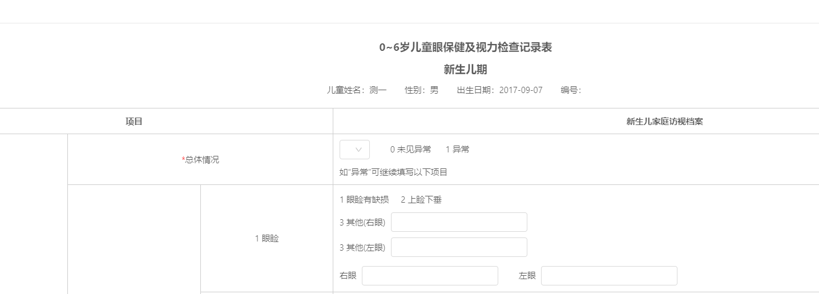Screen dimensions: 819x294
Task: Click the 2 上睑下垂 option text
Action: coord(421,200)
